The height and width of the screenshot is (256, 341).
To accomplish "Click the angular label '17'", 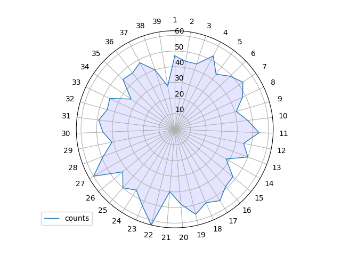I will [x=233, y=221].
